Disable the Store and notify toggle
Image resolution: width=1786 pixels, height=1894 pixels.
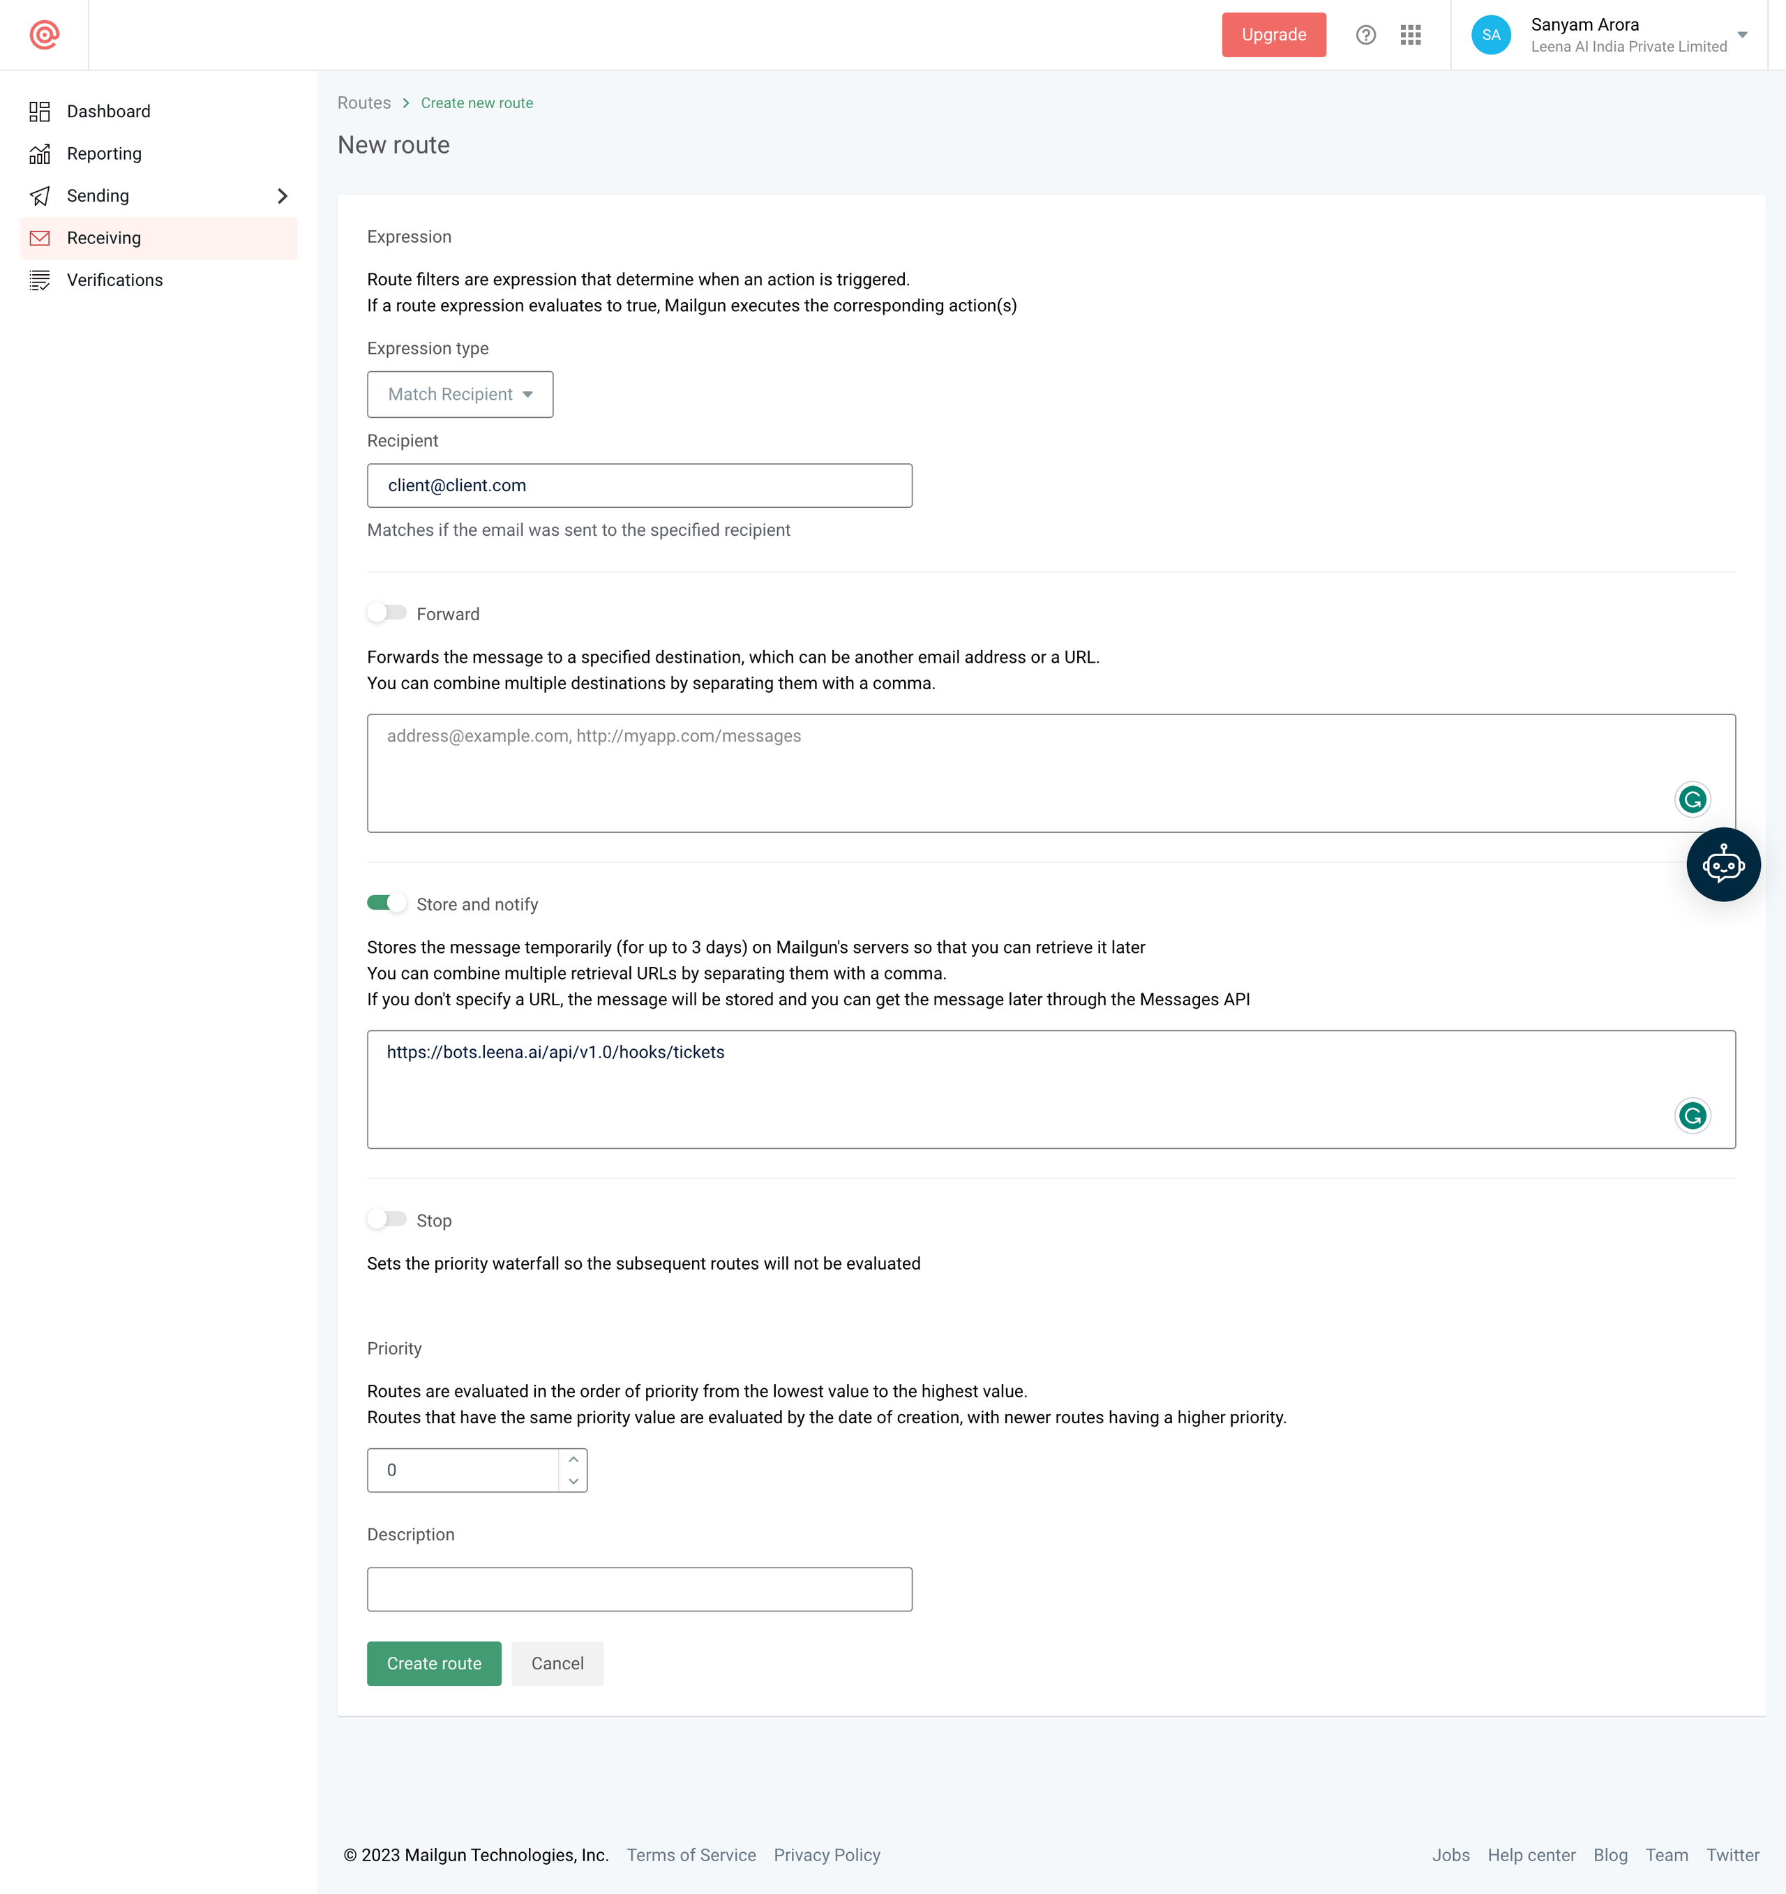387,903
